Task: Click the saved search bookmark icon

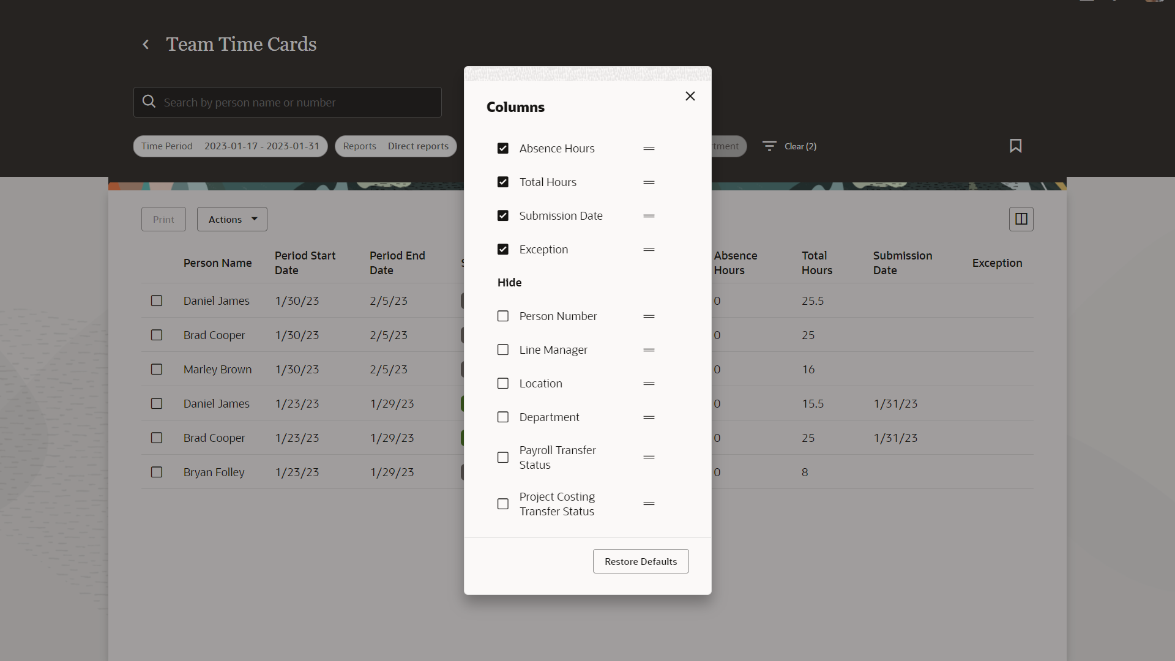Action: 1015,146
